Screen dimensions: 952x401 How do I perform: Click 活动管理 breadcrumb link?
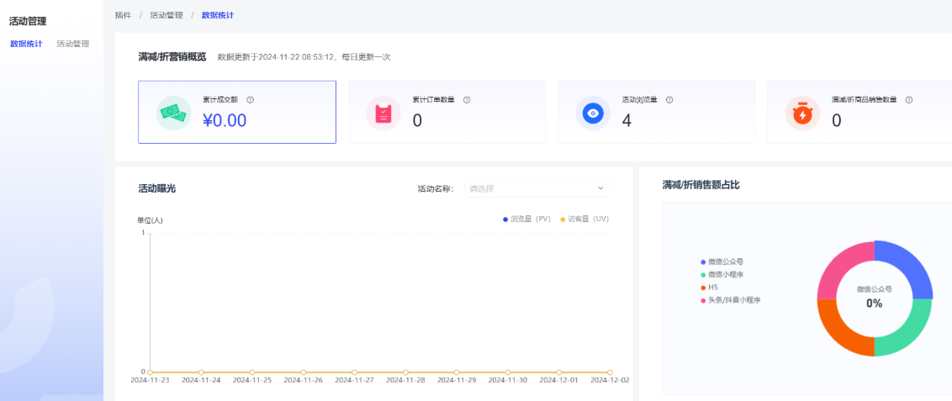(166, 15)
